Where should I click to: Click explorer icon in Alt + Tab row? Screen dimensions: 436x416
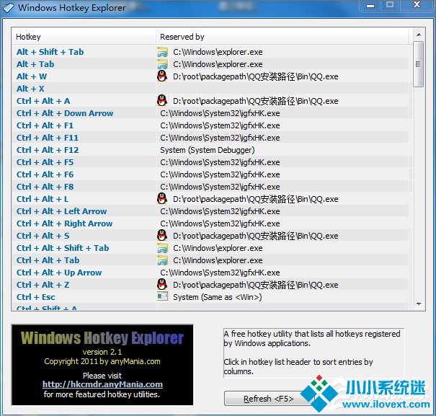(162, 64)
